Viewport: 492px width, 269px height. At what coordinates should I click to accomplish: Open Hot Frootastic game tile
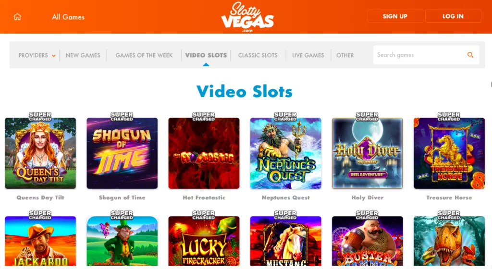[x=204, y=153]
